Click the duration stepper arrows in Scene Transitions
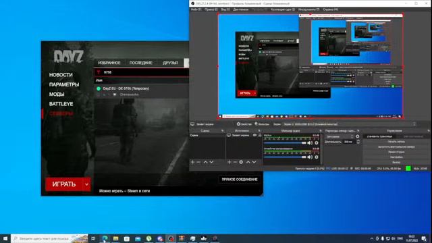 click(358, 142)
